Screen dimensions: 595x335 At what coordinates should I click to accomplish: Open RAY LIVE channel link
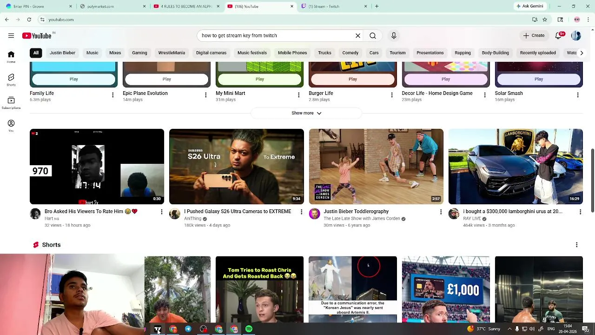pos(472,219)
